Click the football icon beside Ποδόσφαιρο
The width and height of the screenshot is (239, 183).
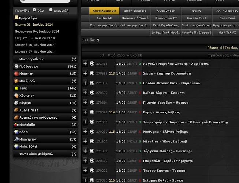[x=16, y=67]
